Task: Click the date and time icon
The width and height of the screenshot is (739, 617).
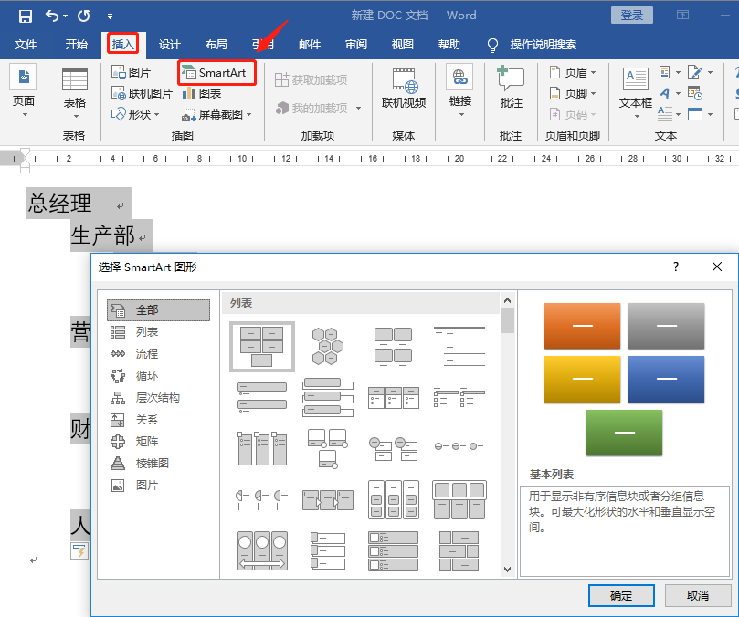Action: [x=695, y=93]
